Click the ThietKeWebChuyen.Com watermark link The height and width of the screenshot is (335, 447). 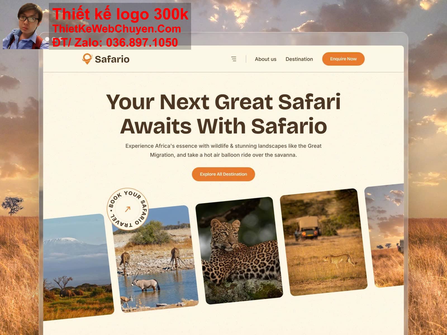tap(116, 29)
